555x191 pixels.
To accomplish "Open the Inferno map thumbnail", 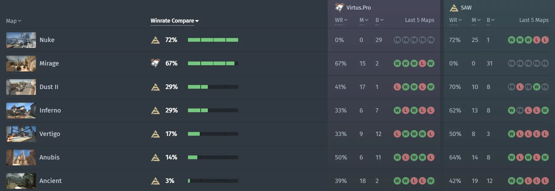I will pyautogui.click(x=21, y=110).
